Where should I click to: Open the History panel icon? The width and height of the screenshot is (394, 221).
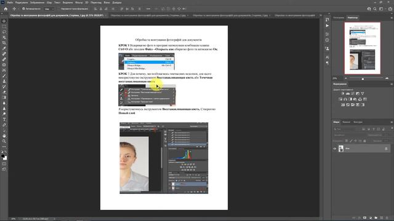pos(327,20)
